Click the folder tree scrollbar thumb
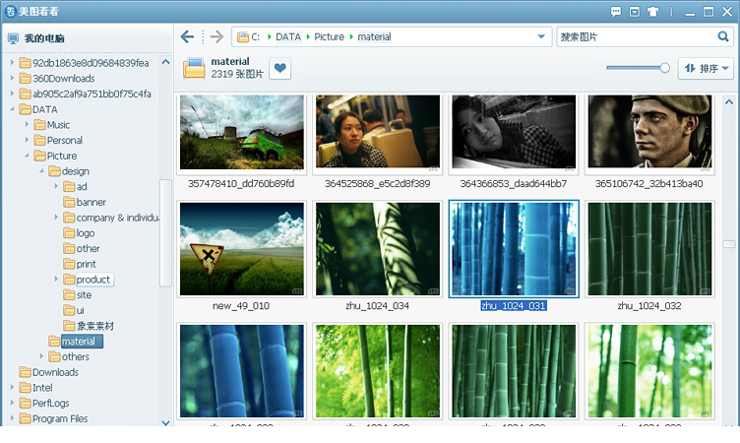Viewport: 740px width, 443px height. 165,233
